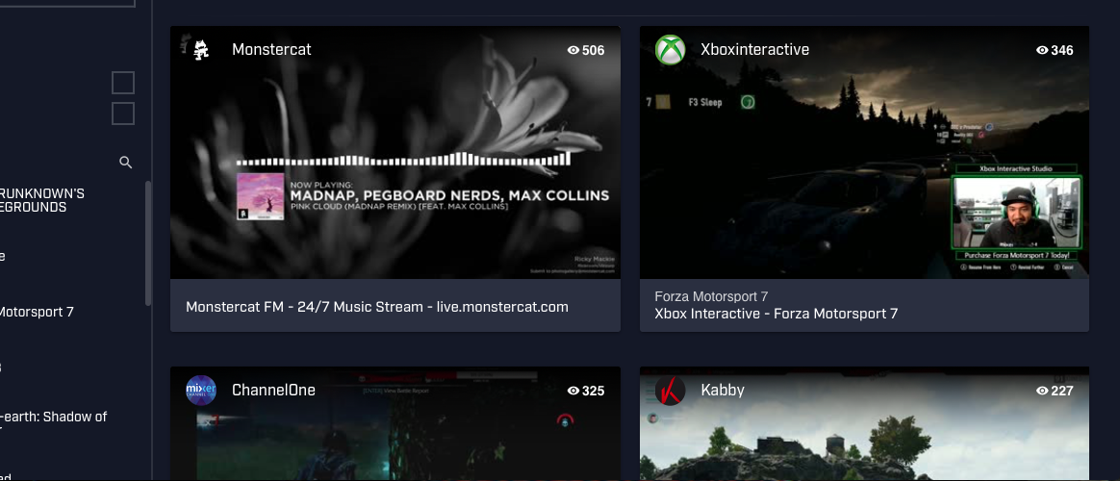Tick the lower sidebar checkbox

(123, 114)
